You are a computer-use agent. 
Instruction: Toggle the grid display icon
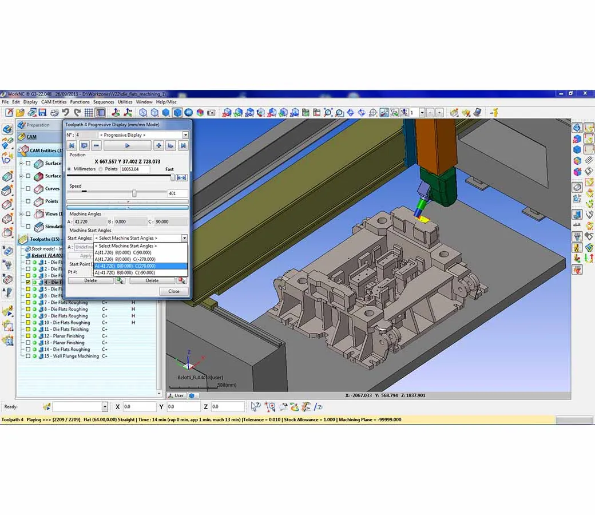pos(89,112)
